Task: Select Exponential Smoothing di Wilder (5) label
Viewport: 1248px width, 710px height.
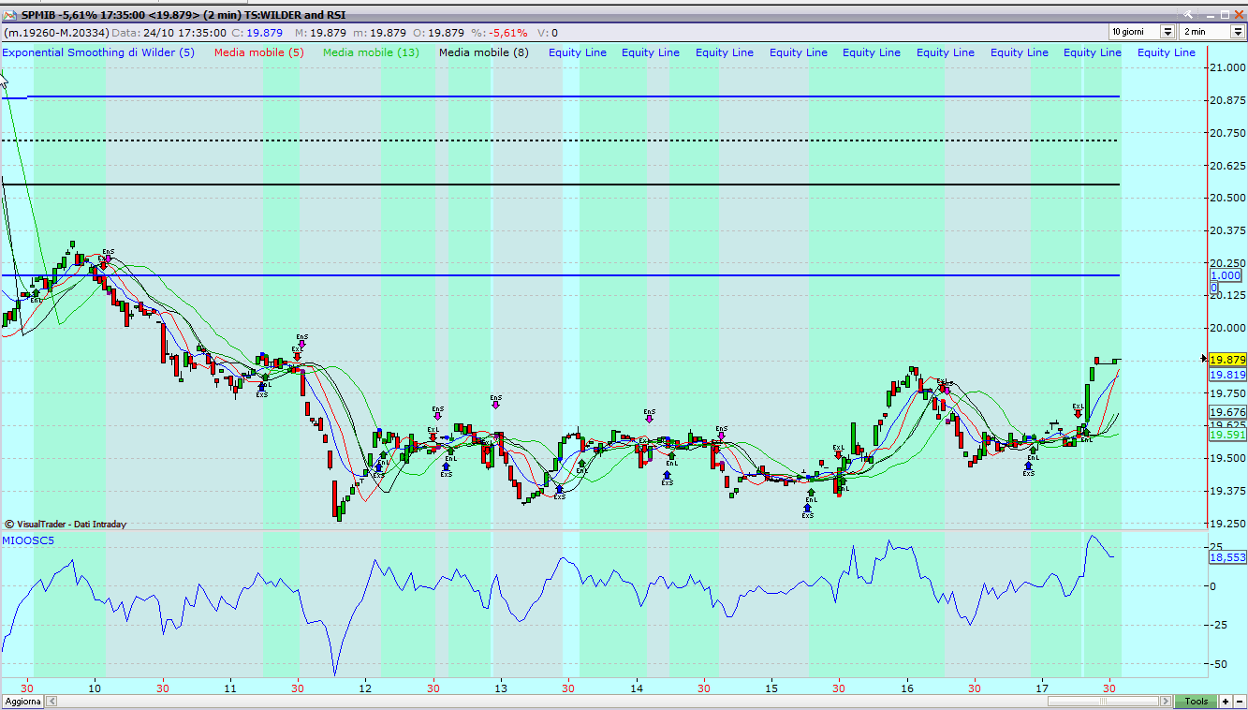Action: (x=98, y=52)
